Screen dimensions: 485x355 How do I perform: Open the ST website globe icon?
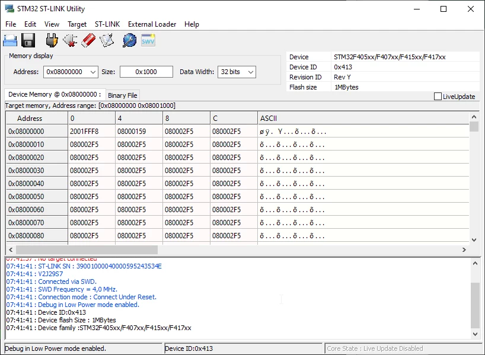click(x=130, y=40)
